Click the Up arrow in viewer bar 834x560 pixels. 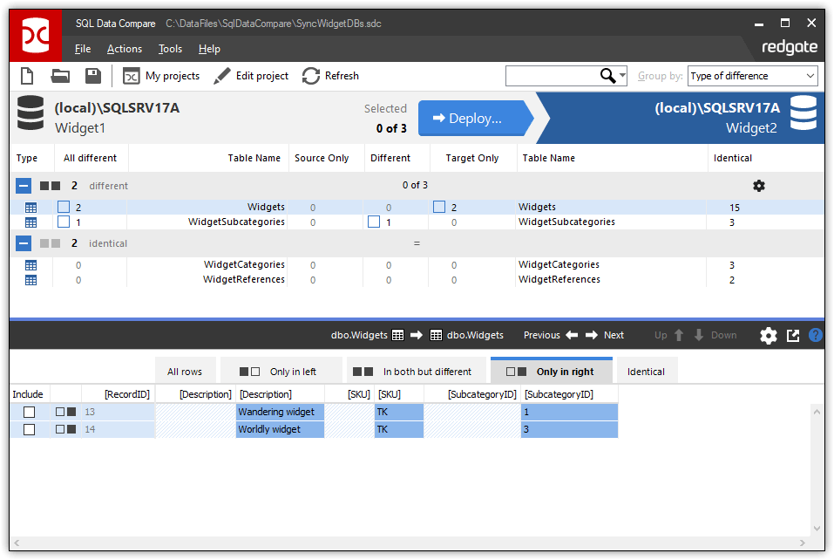(x=679, y=335)
